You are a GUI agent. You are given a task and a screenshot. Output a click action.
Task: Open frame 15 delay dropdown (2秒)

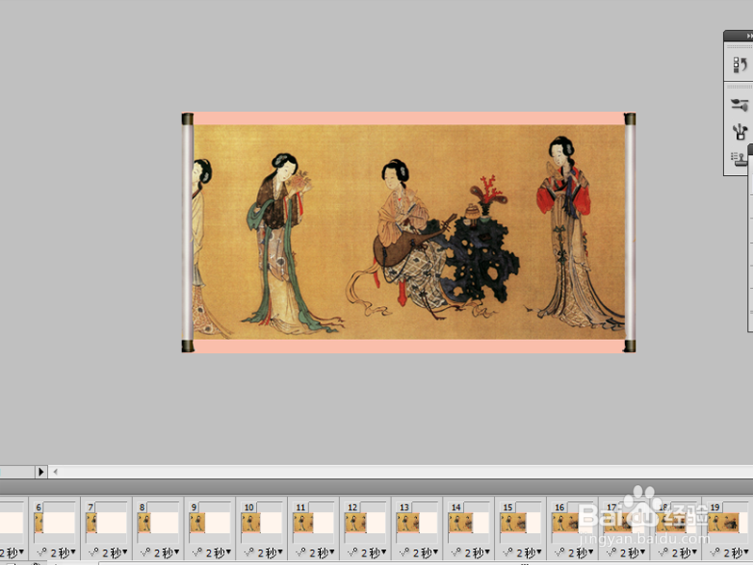pyautogui.click(x=530, y=553)
